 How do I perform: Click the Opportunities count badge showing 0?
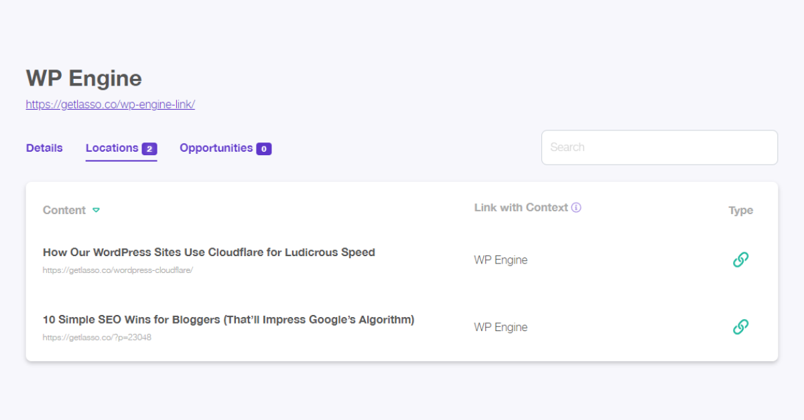(x=264, y=148)
